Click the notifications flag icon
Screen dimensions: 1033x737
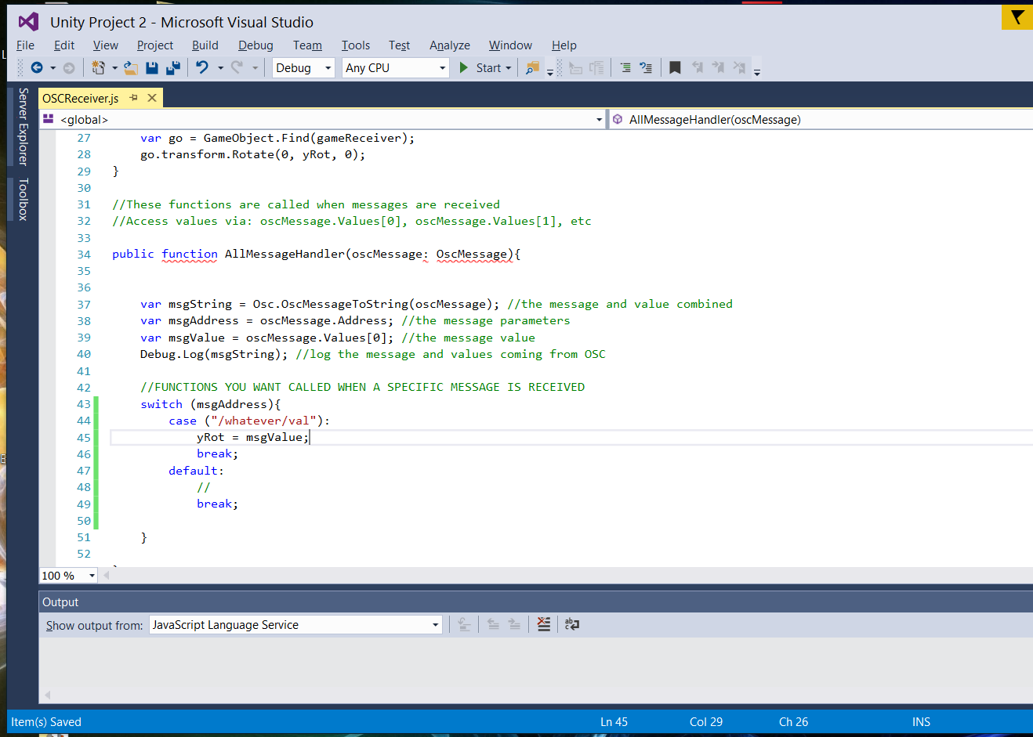[x=1017, y=17]
